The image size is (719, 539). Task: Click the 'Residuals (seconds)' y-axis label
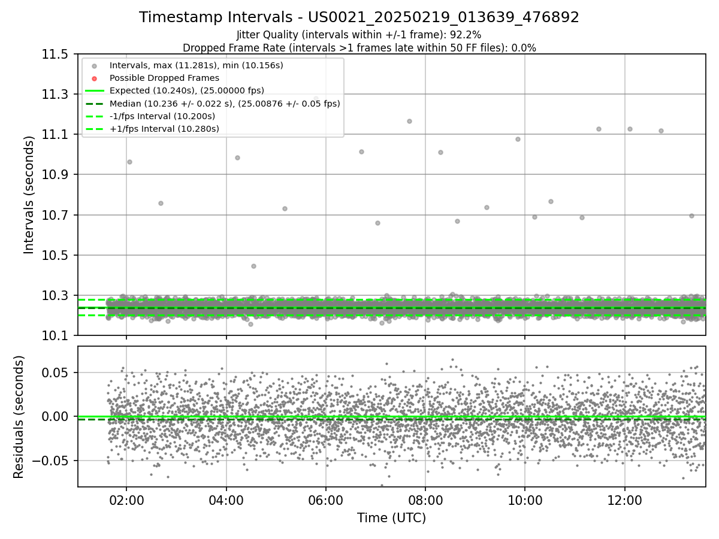19,417
